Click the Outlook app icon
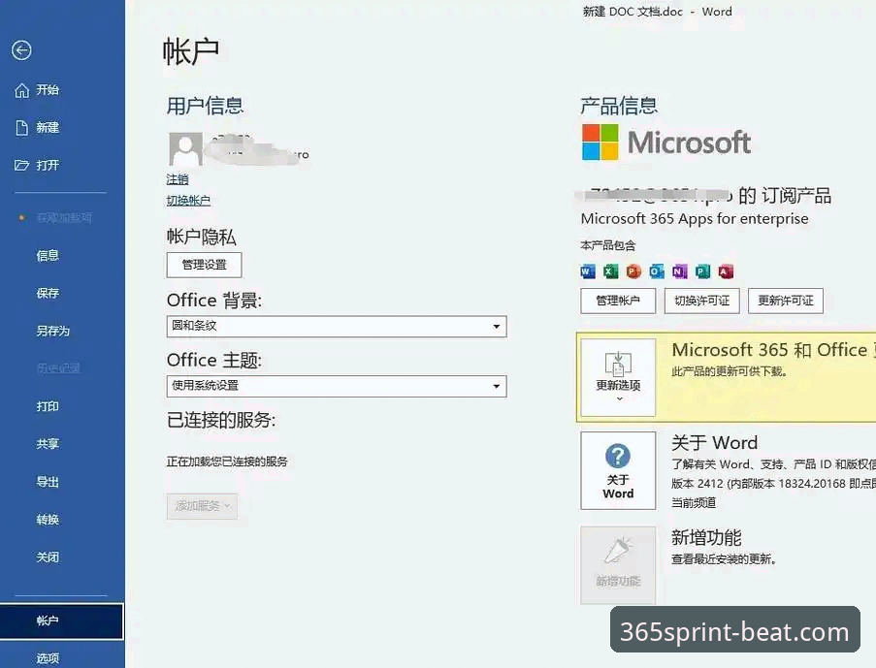The width and height of the screenshot is (876, 668). coord(657,271)
